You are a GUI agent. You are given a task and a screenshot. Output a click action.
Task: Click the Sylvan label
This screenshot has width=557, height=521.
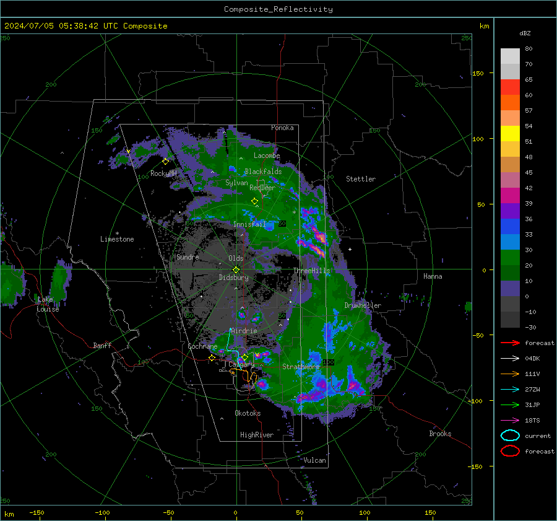tap(236, 183)
